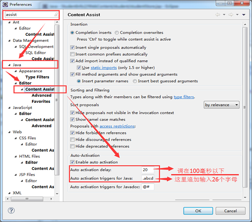The width and height of the screenshot is (252, 222).
Task: Toggle Show camel case matches
Action: pyautogui.click(x=72, y=119)
